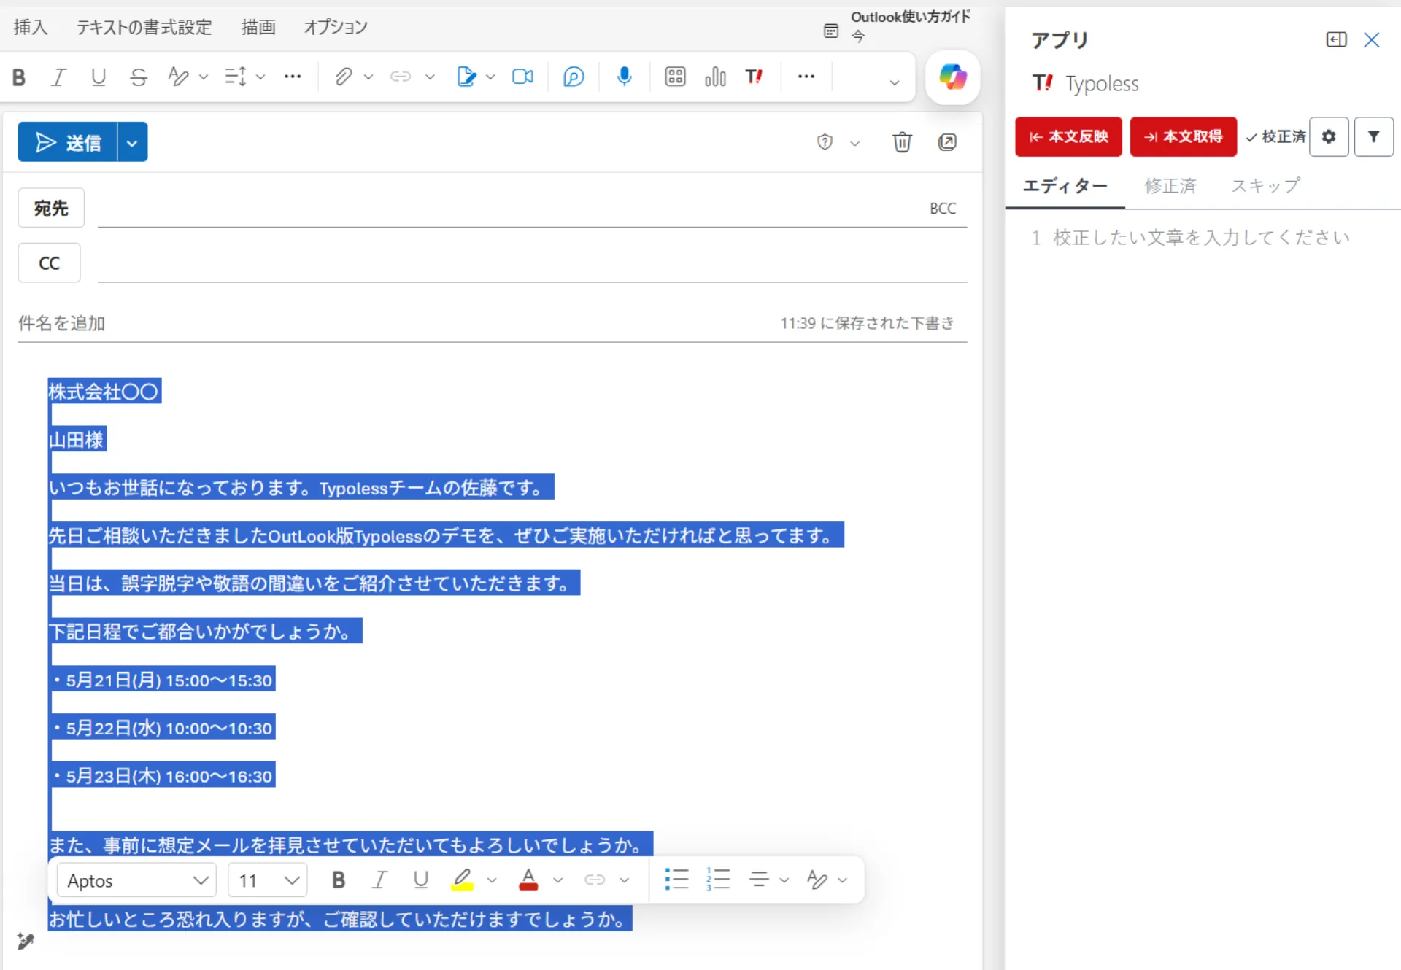Open the 挿入 ribbon tab
The width and height of the screenshot is (1401, 970).
pyautogui.click(x=31, y=27)
